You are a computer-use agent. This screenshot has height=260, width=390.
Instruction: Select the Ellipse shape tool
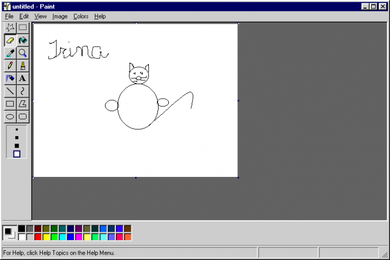pos(10,117)
